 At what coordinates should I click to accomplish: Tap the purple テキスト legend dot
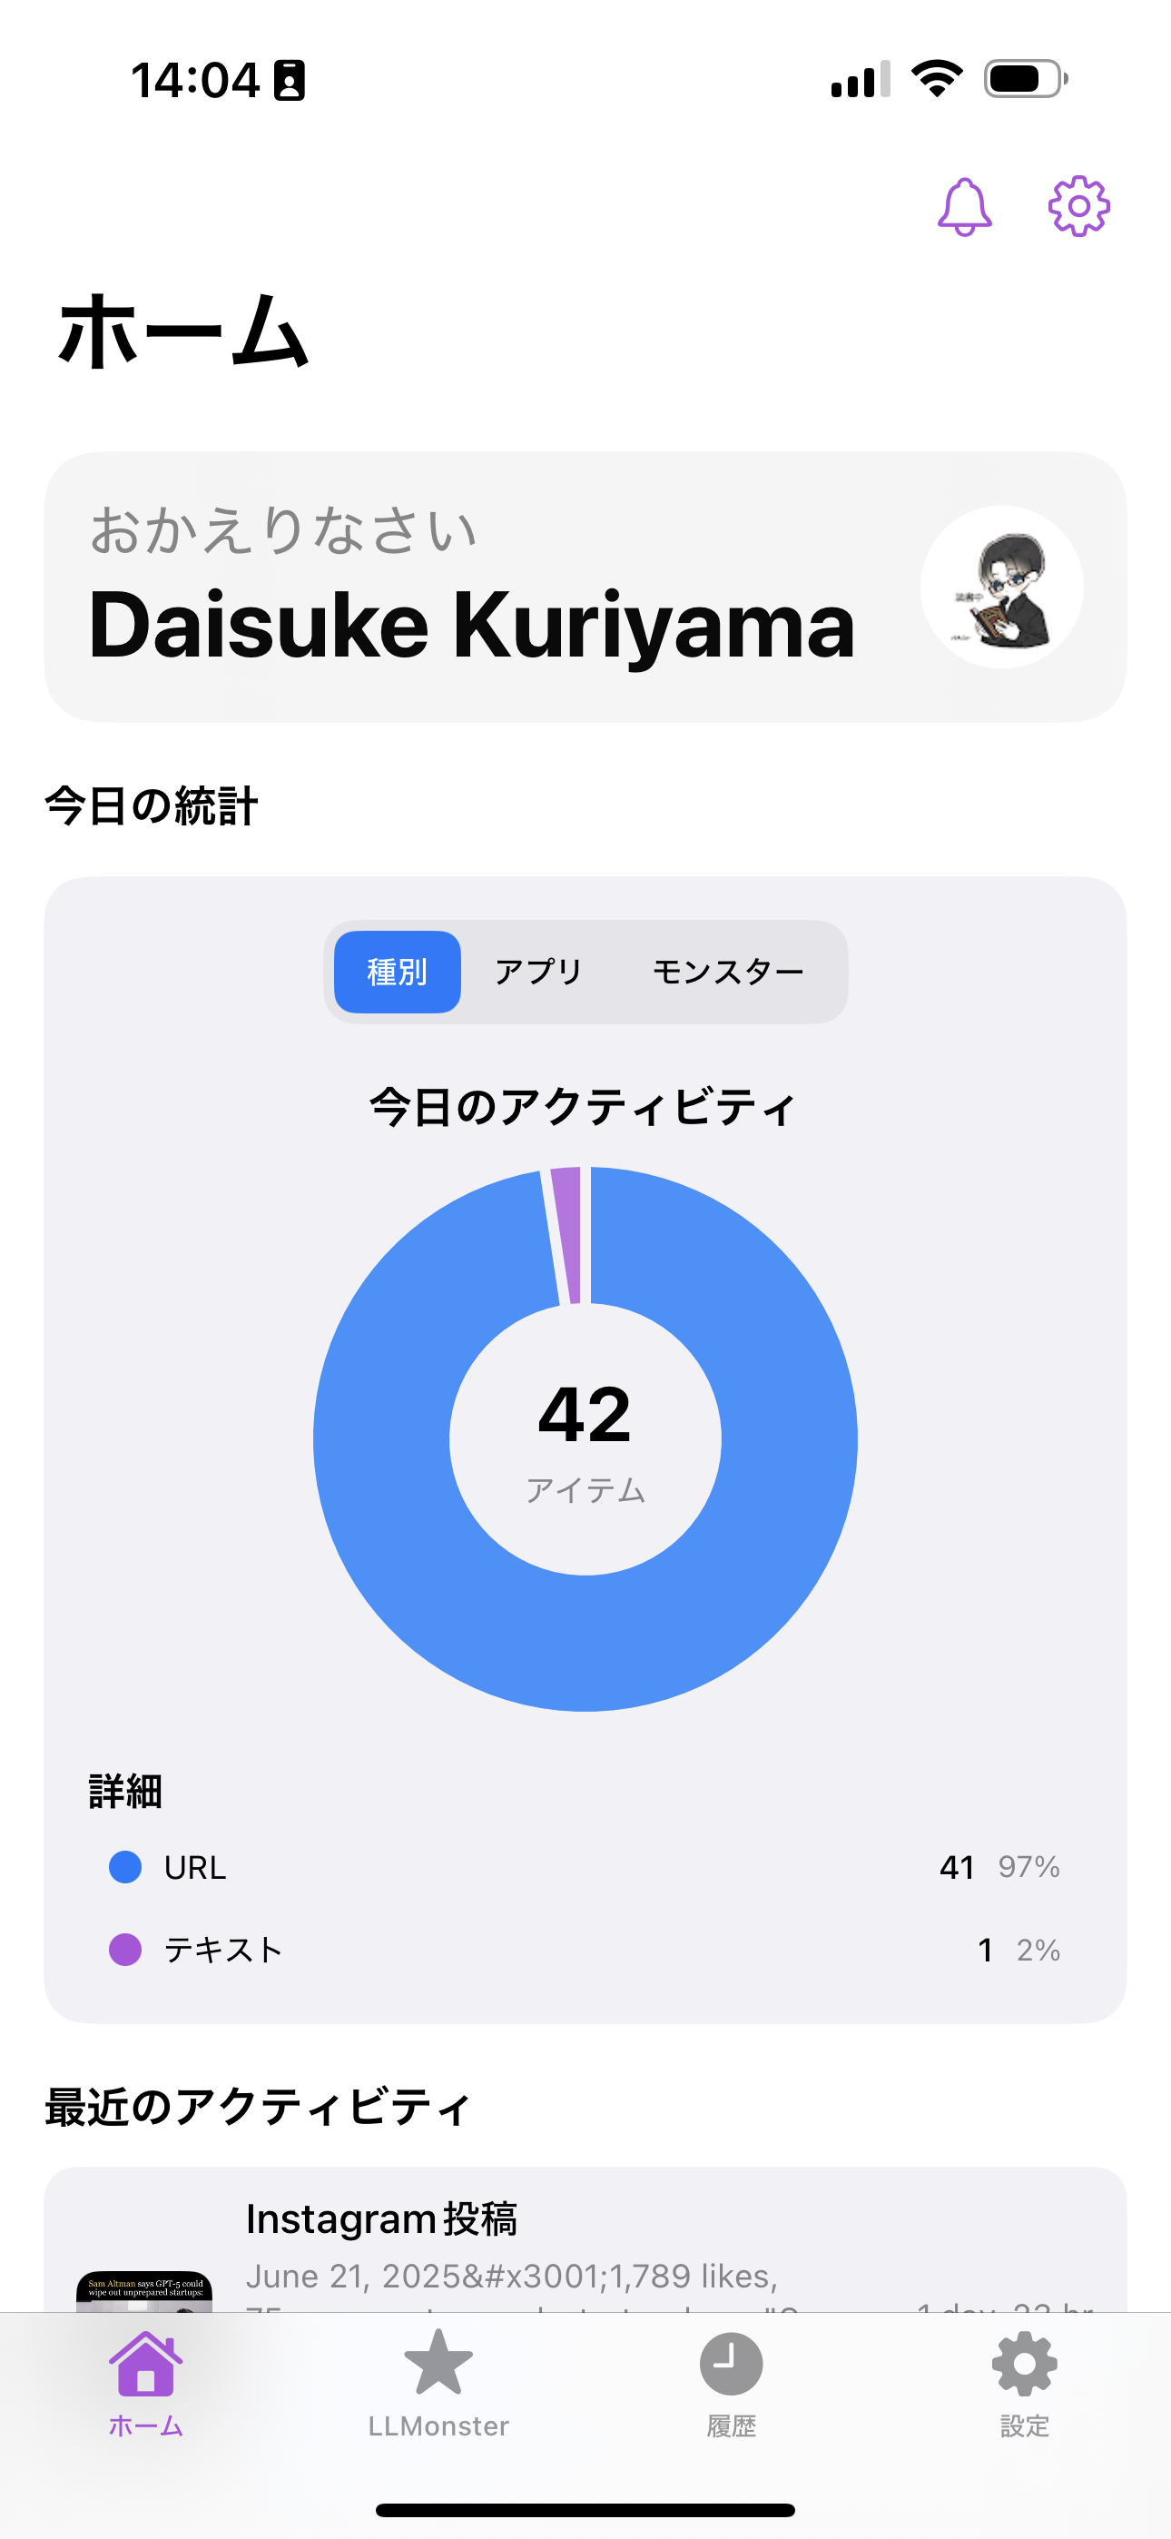pyautogui.click(x=125, y=1950)
